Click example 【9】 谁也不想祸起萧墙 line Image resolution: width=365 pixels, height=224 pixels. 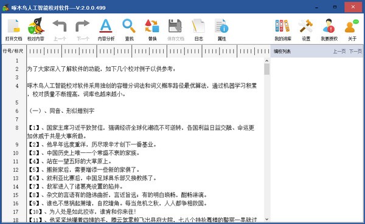(x=117, y=203)
